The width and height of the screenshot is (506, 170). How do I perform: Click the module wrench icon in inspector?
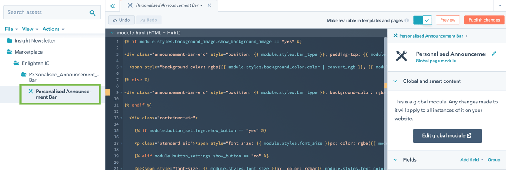401,56
